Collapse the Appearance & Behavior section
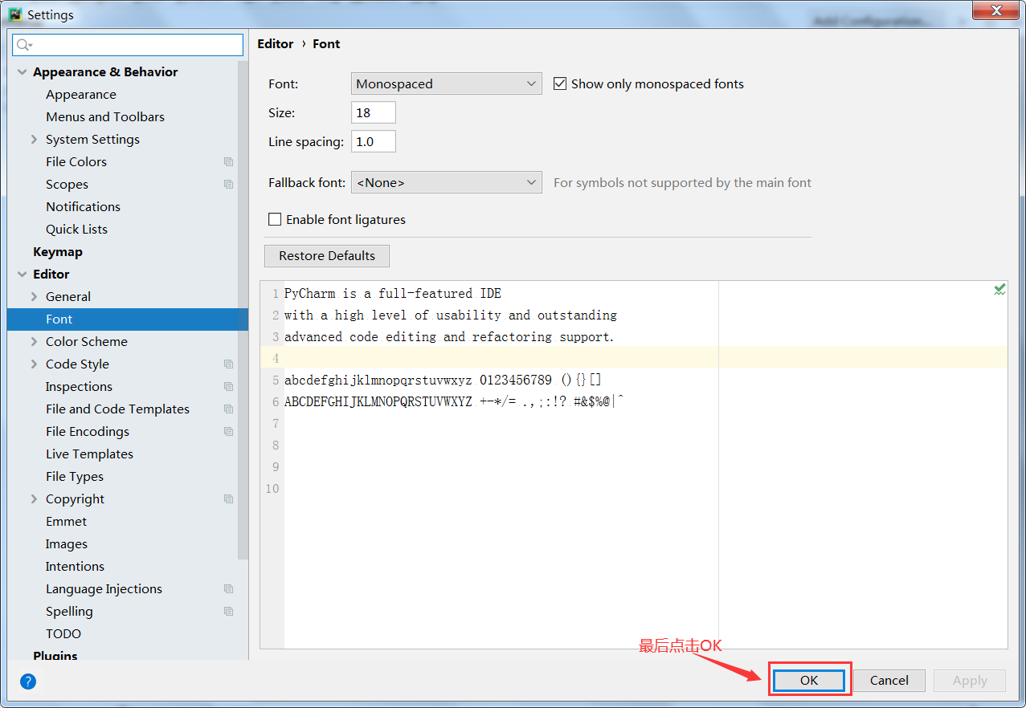 pos(22,71)
